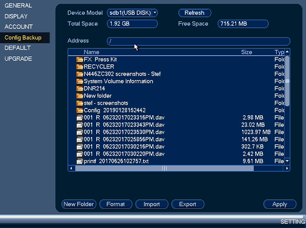Click the Name column header
This screenshot has height=228, width=306.
92,52
